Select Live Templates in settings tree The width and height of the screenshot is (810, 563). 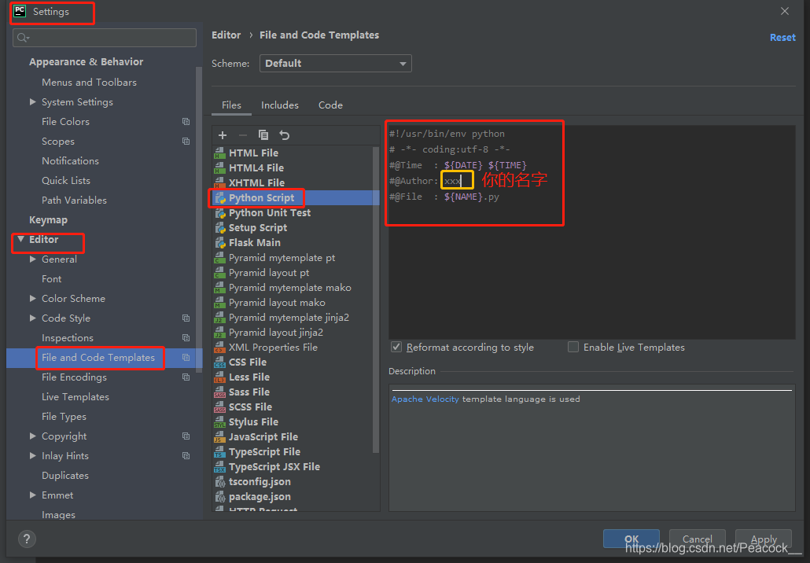coord(75,396)
